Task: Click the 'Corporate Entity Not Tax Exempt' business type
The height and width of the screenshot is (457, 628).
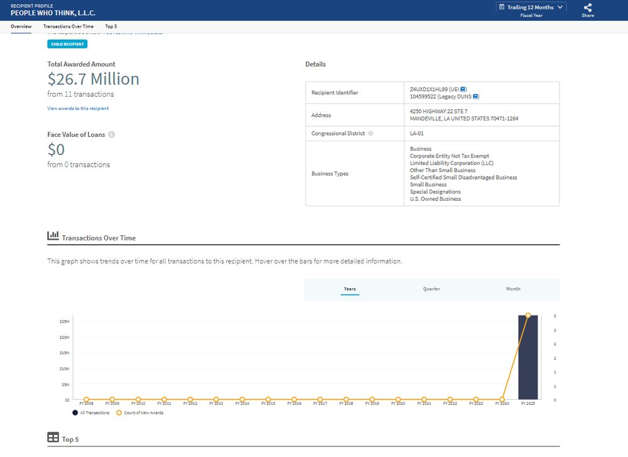Action: point(450,156)
